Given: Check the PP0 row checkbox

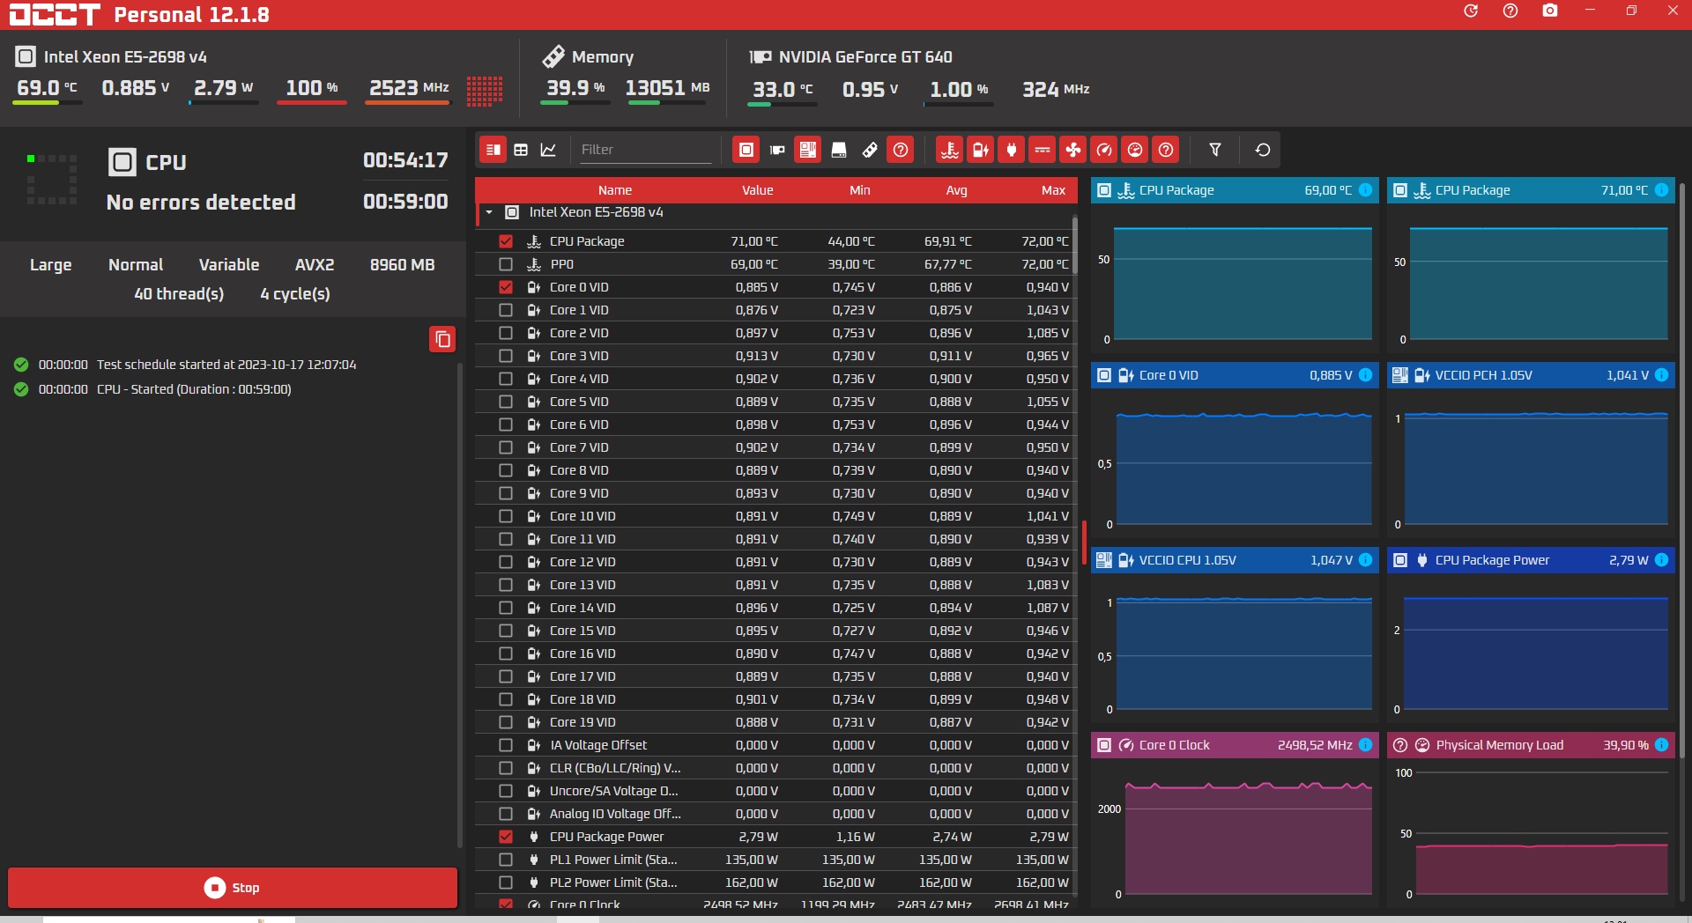Looking at the screenshot, I should coord(506,264).
